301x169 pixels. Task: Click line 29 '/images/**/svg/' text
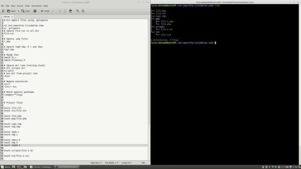pyautogui.click(x=13, y=95)
